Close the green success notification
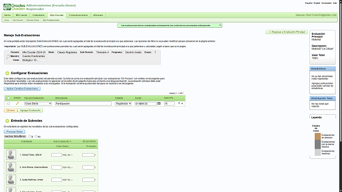This screenshot has width=342, height=192. click(x=220, y=25)
